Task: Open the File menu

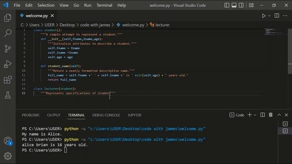Action: tap(17, 5)
